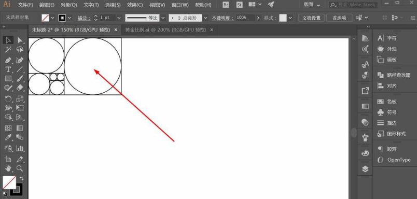Select the Magic Wand tool
Viewport: 417px width, 199px height.
click(8, 50)
